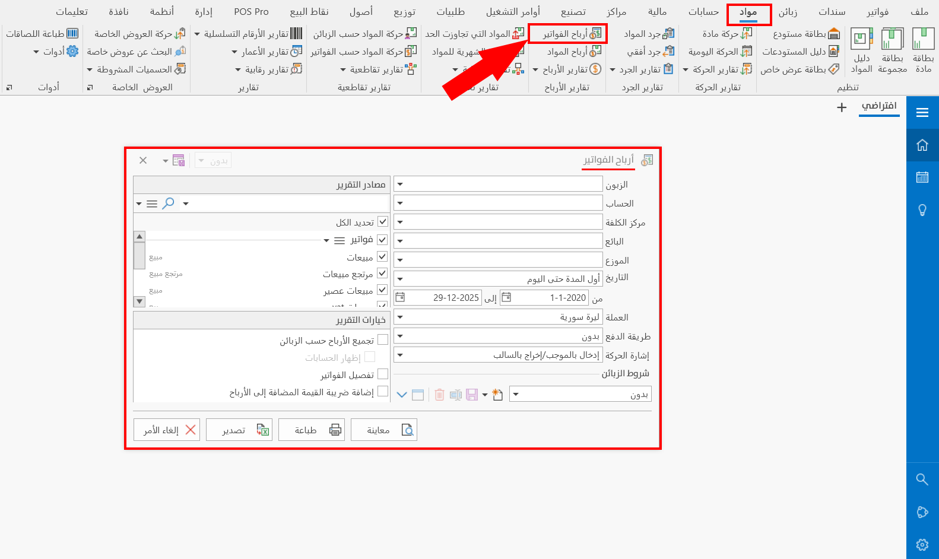The image size is (939, 559).
Task: Switch to the افتراضي workspace tab
Action: (879, 106)
